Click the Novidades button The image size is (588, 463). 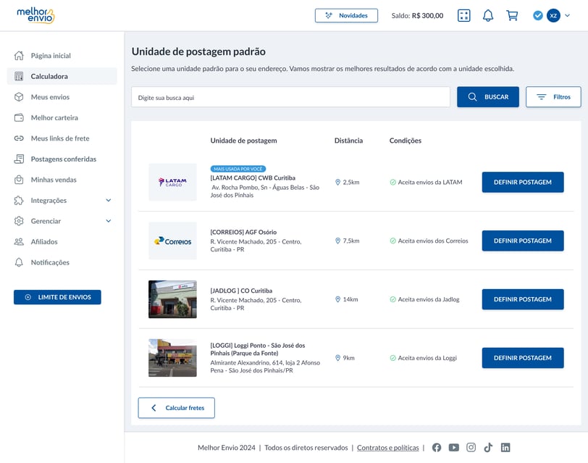click(346, 15)
